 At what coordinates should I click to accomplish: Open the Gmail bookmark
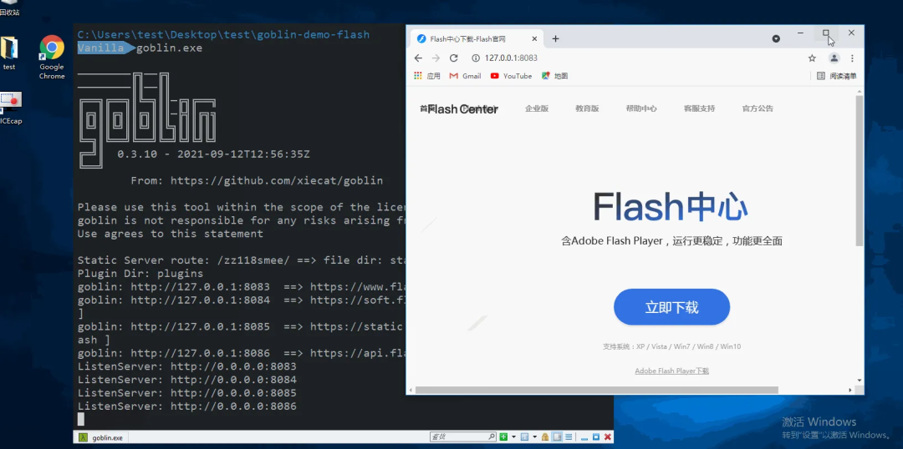coord(466,76)
